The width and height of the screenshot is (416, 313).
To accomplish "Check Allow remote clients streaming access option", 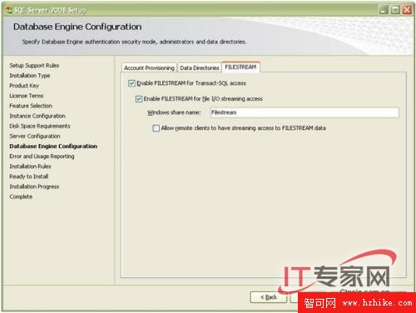I will pyautogui.click(x=156, y=128).
